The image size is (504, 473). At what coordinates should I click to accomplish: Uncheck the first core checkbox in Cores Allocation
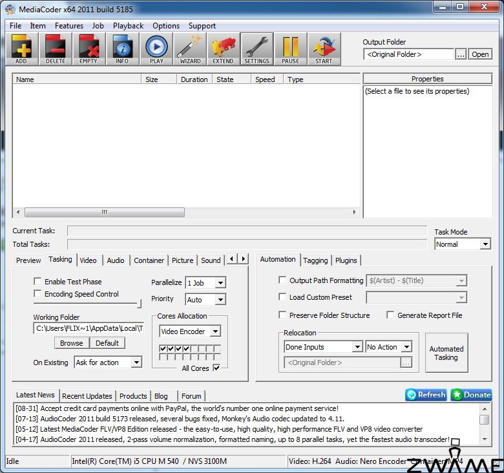pyautogui.click(x=163, y=348)
